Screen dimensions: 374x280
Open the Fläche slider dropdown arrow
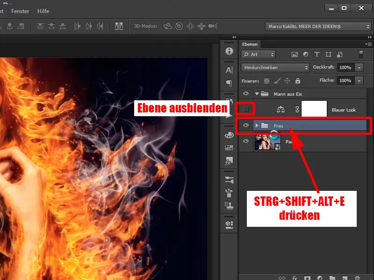359,81
